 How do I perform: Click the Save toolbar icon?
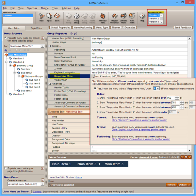pyautogui.click(x=57, y=18)
